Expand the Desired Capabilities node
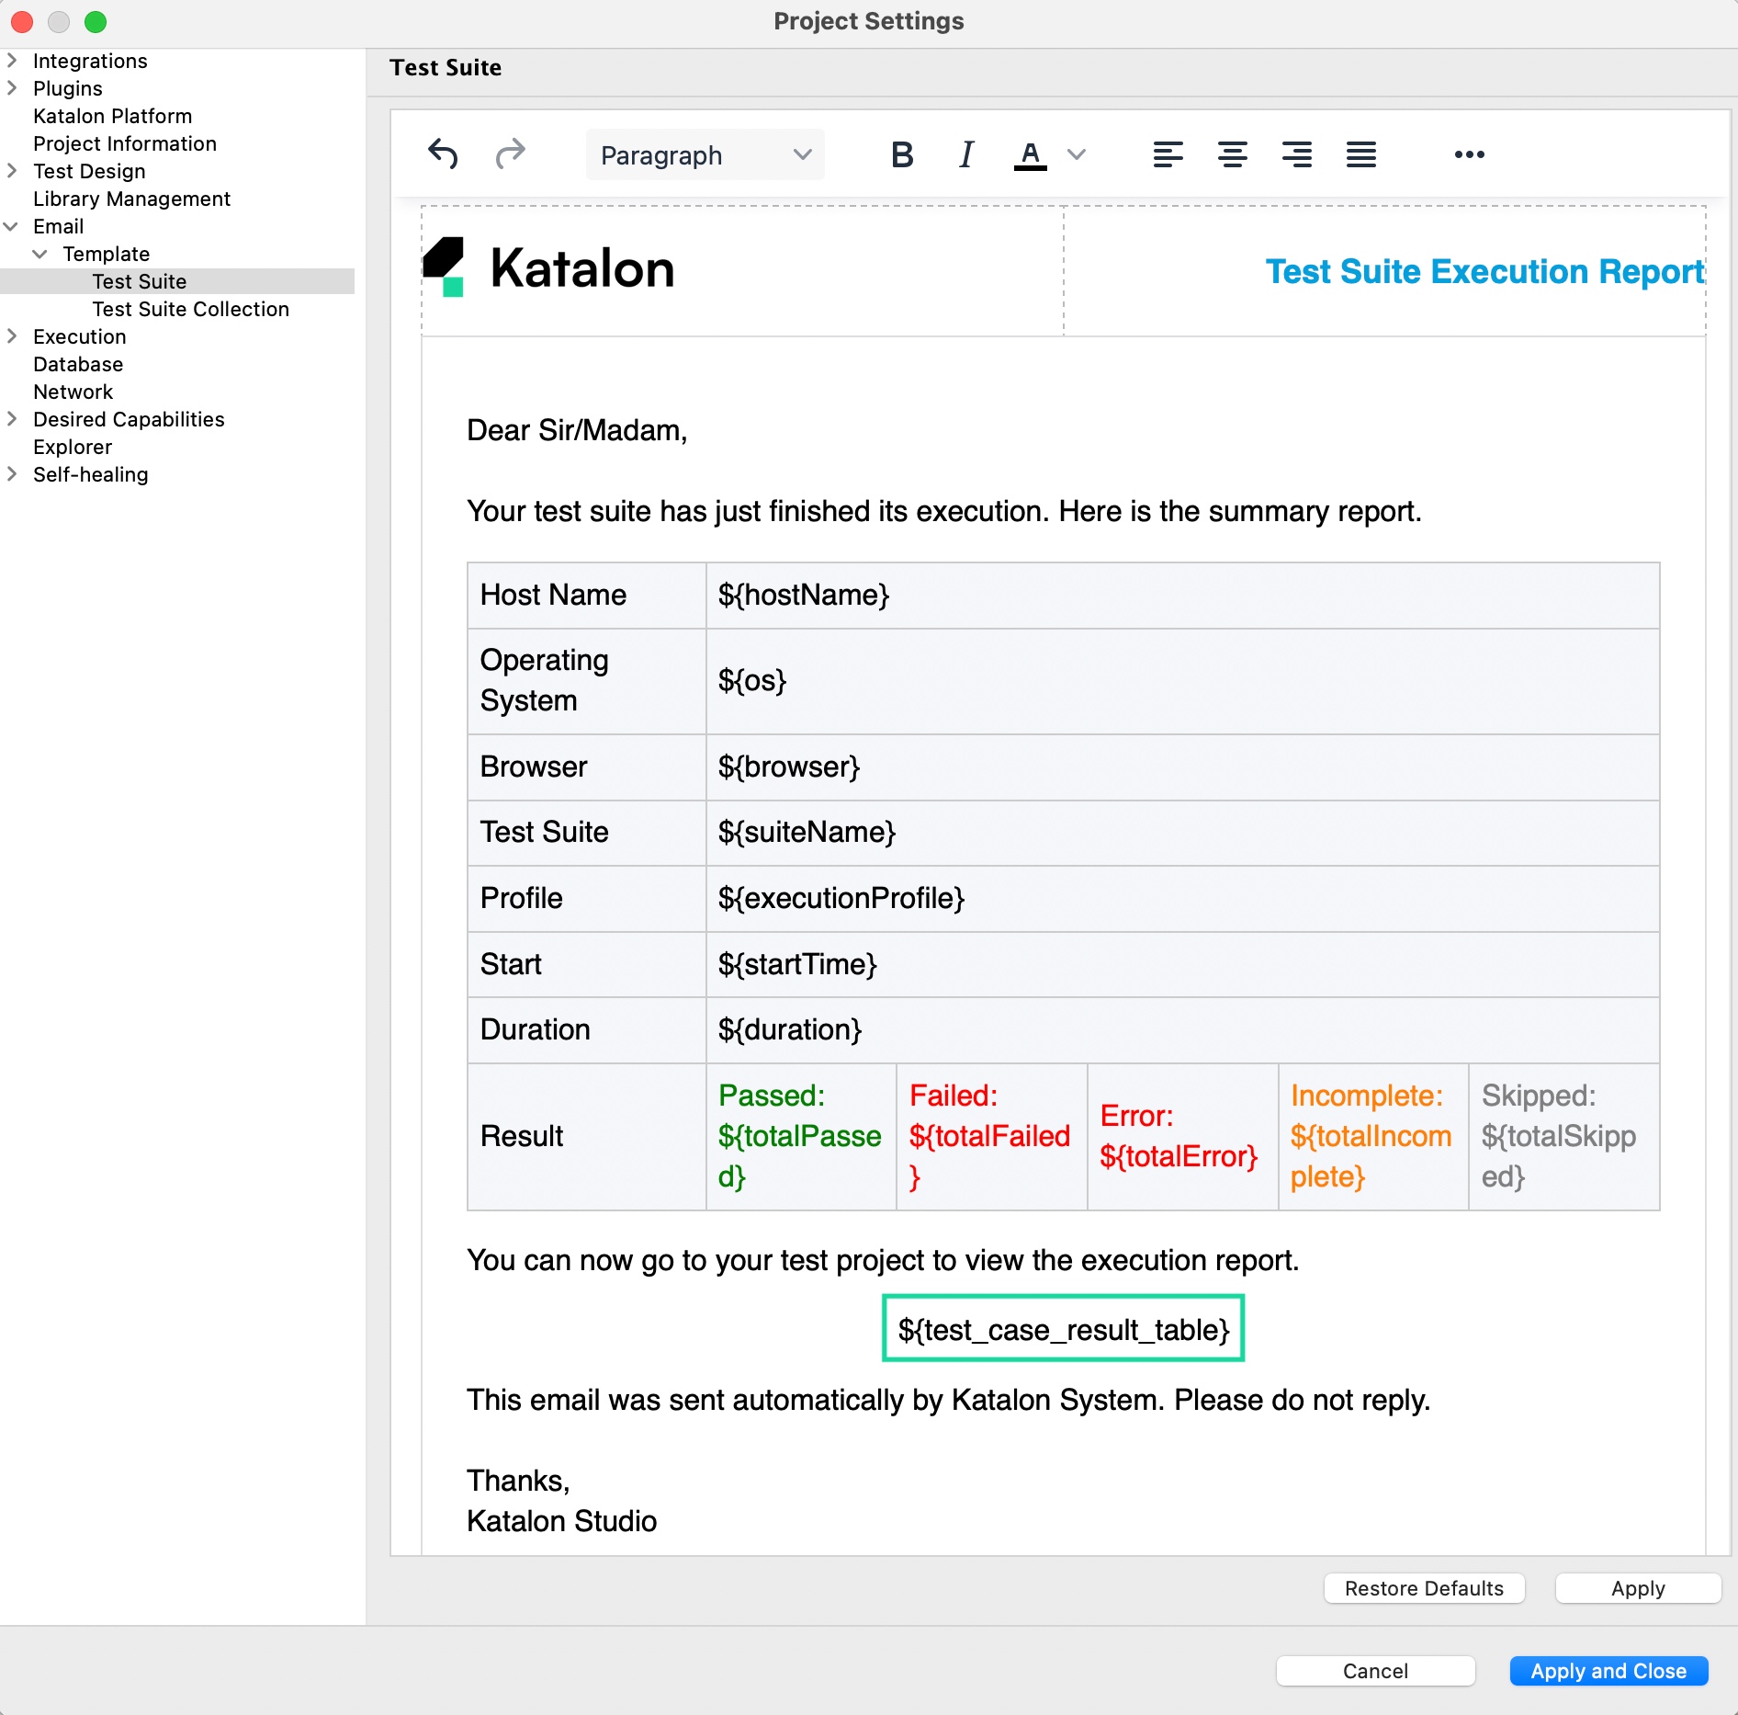1738x1715 pixels. [x=12, y=419]
